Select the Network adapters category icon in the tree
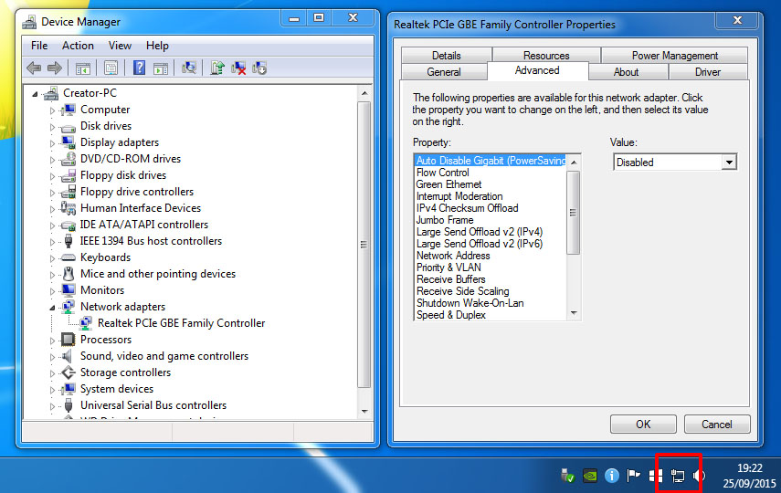The width and height of the screenshot is (781, 493). pos(69,307)
